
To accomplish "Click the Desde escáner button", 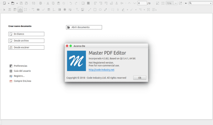I will pos(26,47).
